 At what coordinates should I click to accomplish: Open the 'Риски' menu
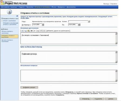coord(54,7)
